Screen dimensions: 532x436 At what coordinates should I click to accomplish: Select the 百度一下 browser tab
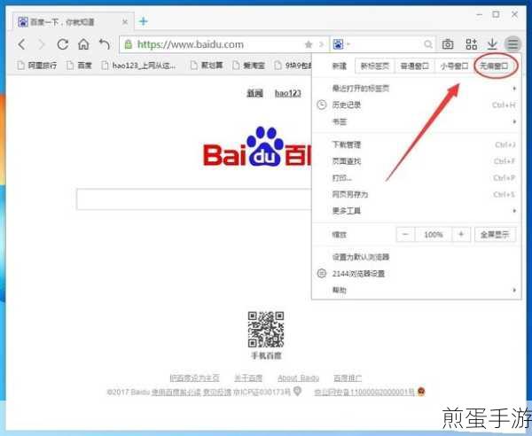(73, 21)
